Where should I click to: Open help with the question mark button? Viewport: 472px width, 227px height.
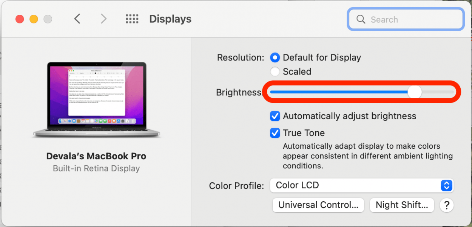[447, 205]
